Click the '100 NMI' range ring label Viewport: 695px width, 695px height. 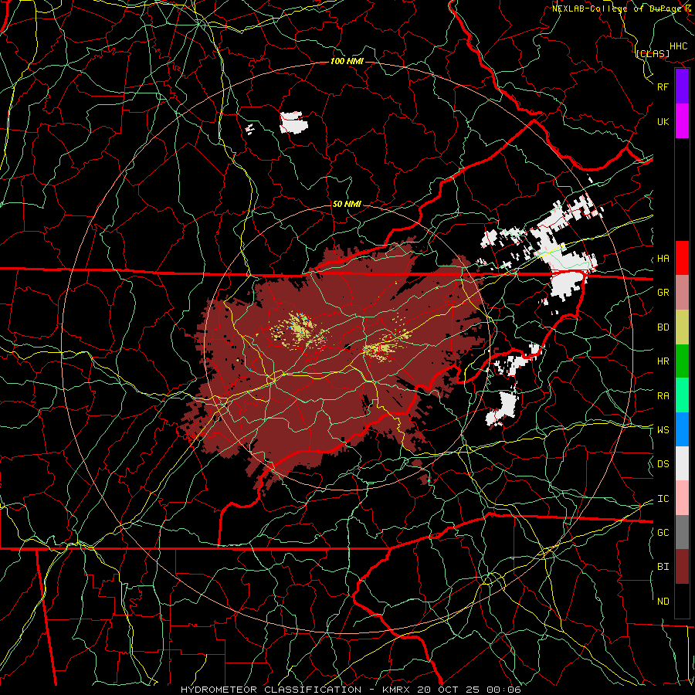click(347, 61)
